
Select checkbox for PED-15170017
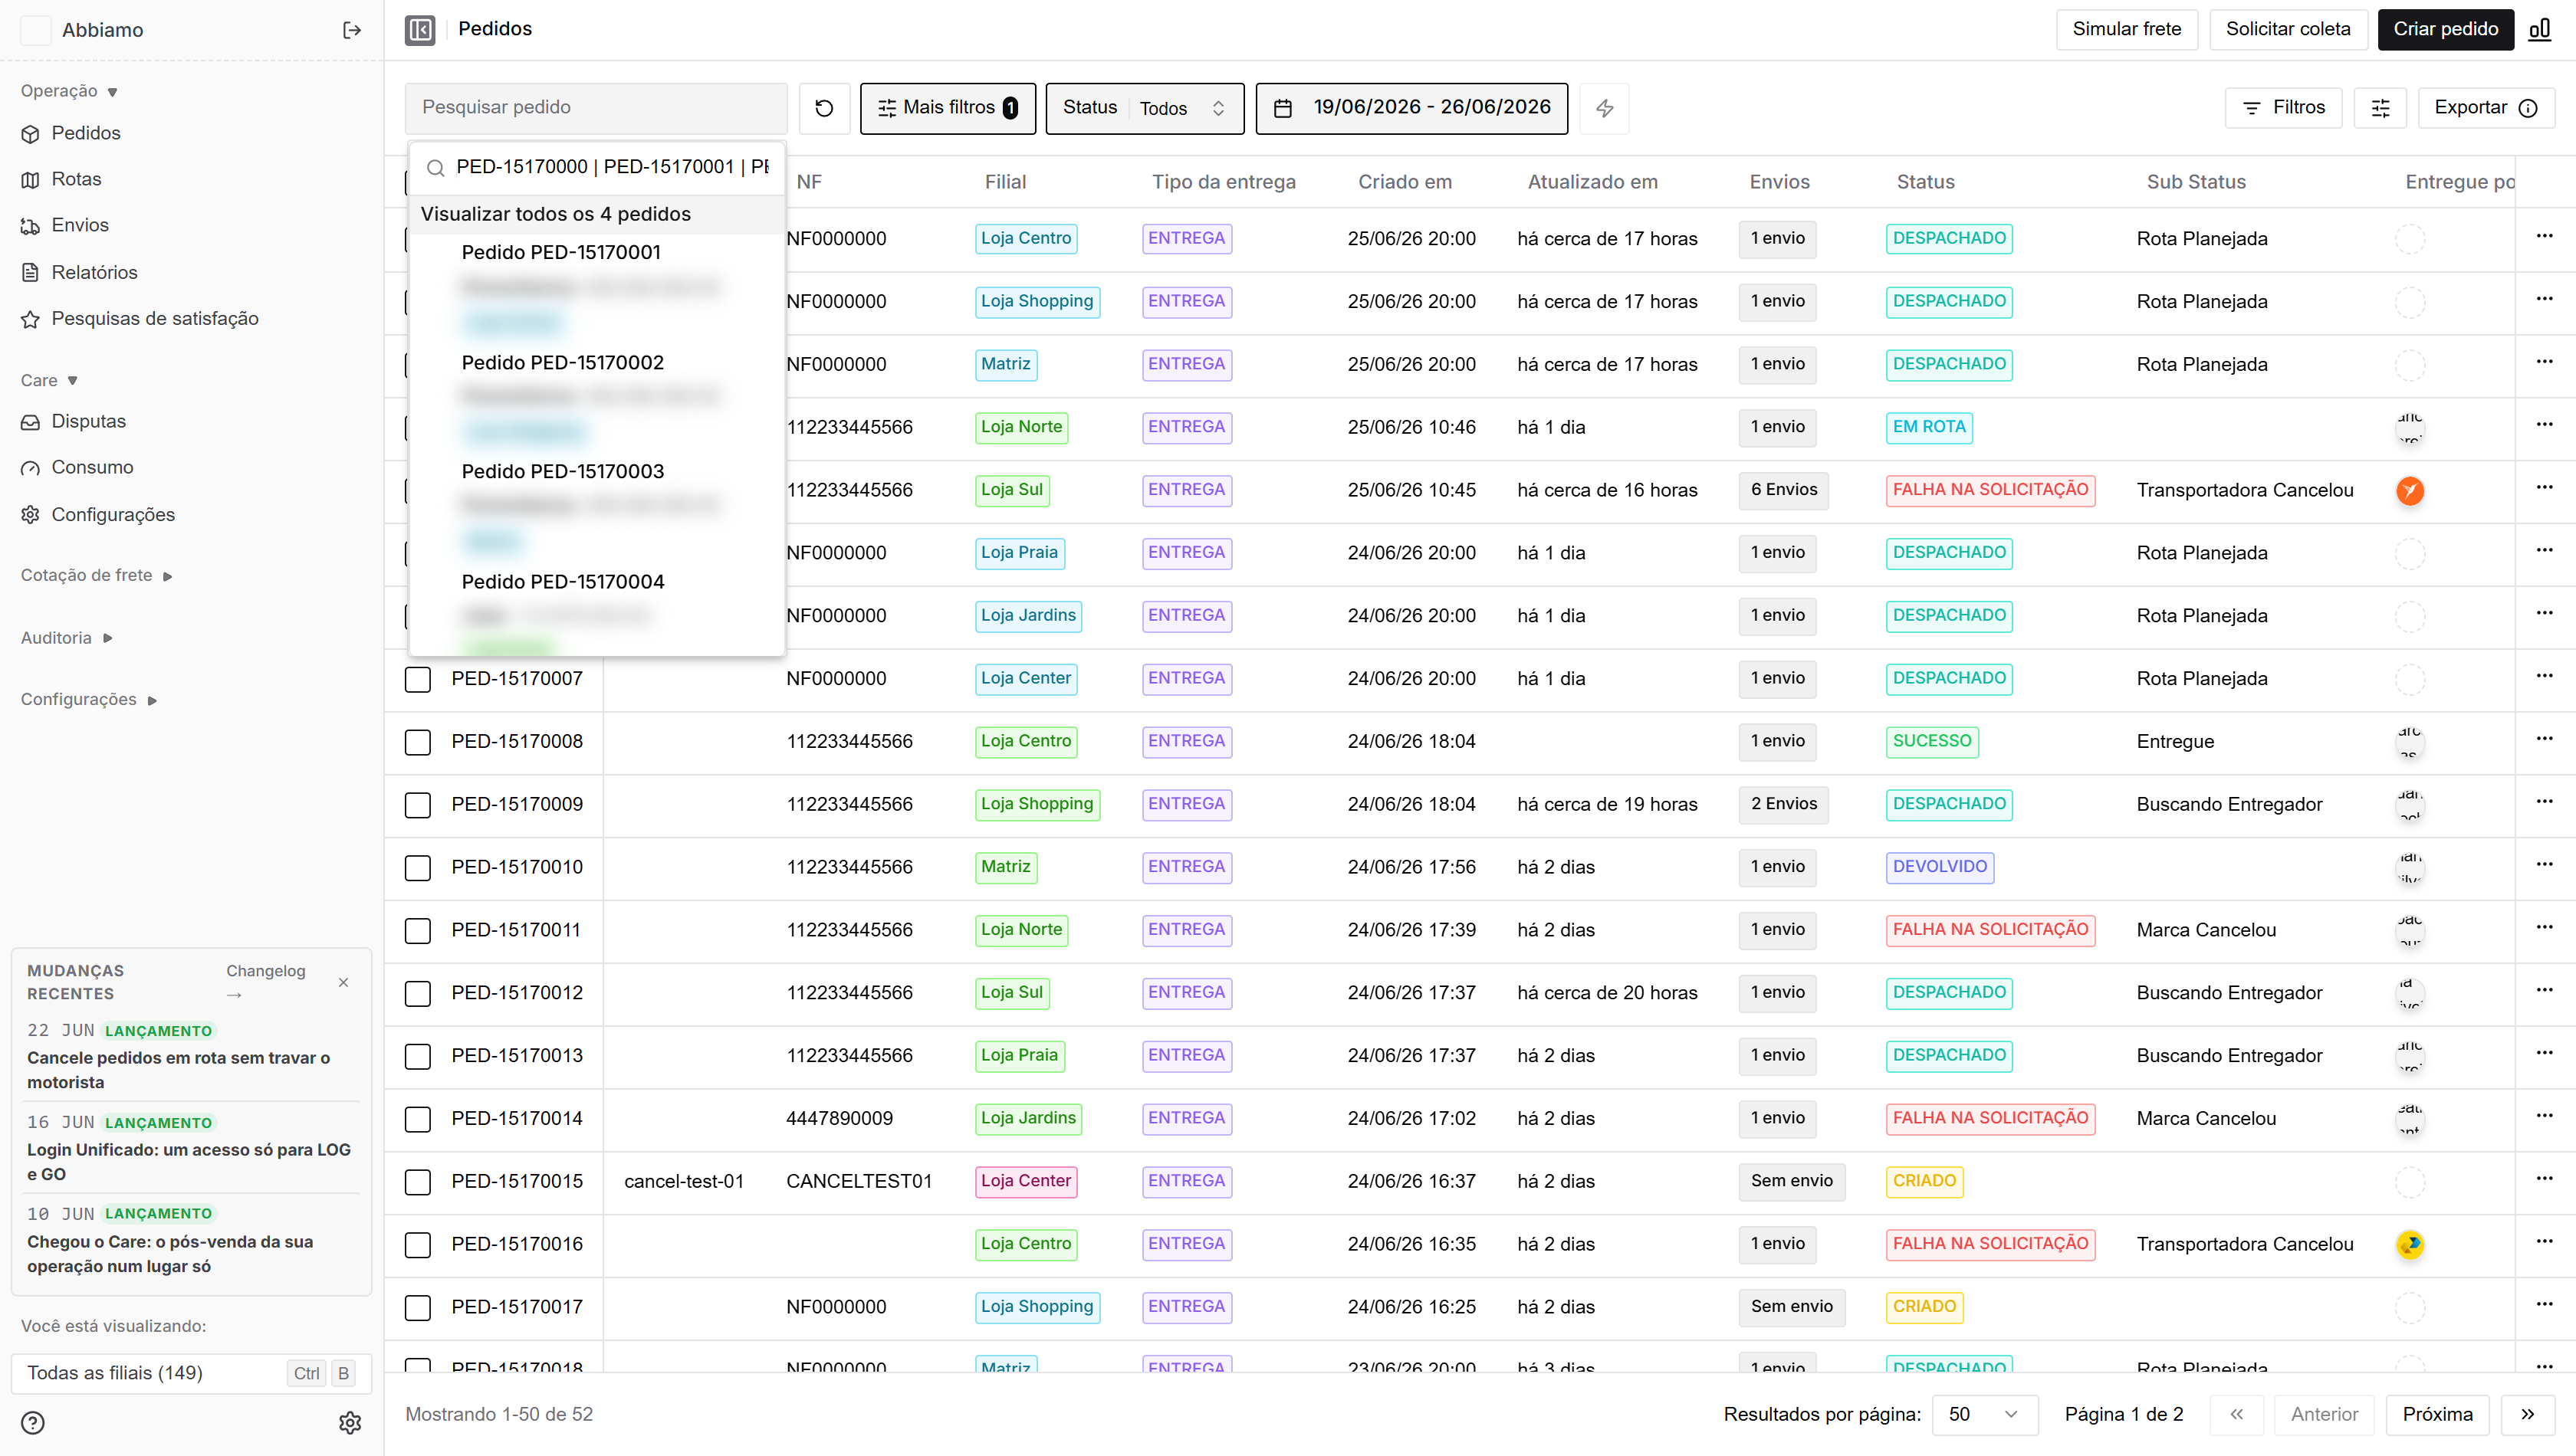418,1308
